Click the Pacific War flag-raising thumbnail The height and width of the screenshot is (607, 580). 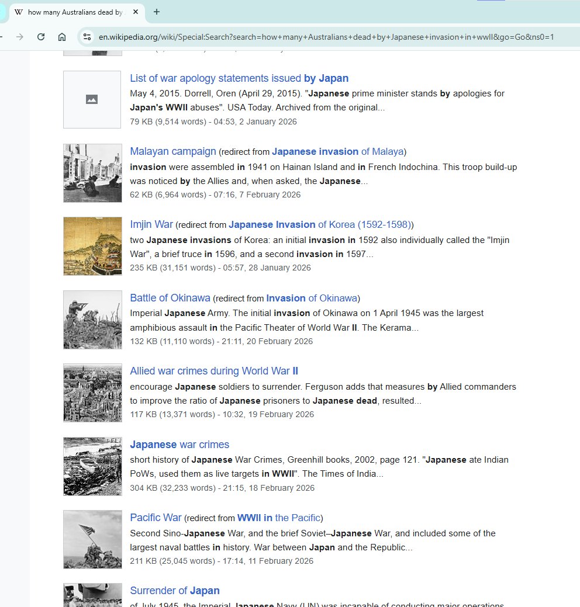pos(92,539)
